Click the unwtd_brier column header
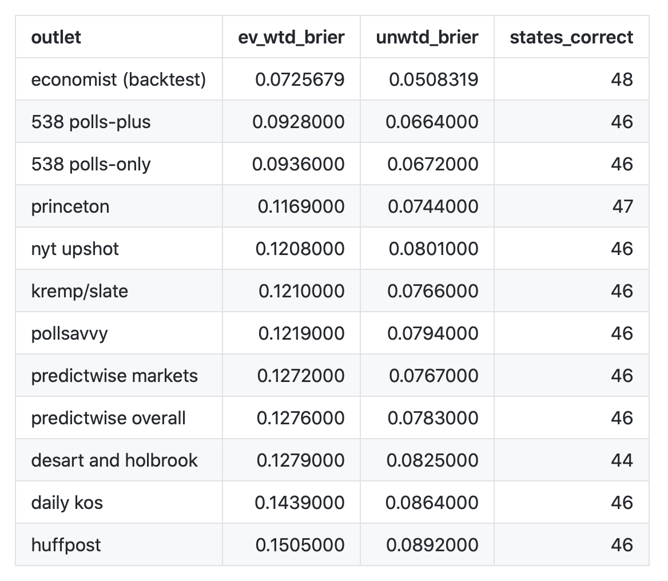This screenshot has height=581, width=668. coord(427,37)
